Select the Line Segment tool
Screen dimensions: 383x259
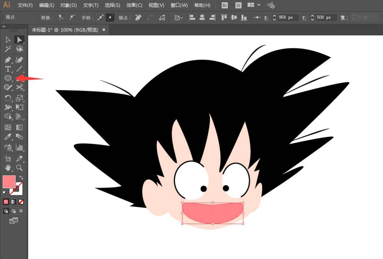[x=19, y=69]
